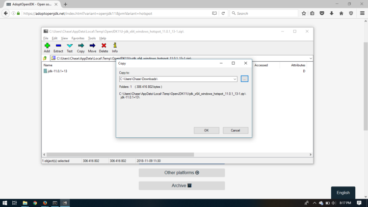
Task: Click the Move toolbar icon
Action: click(92, 46)
